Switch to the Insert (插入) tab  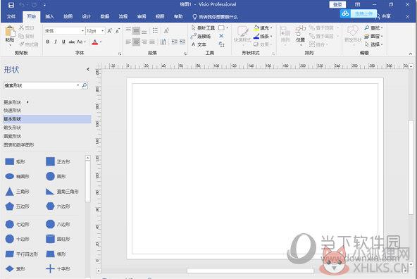(x=49, y=16)
